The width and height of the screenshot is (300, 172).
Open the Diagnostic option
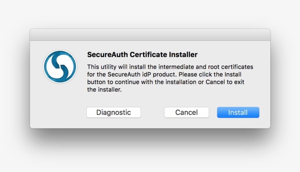coord(114,112)
